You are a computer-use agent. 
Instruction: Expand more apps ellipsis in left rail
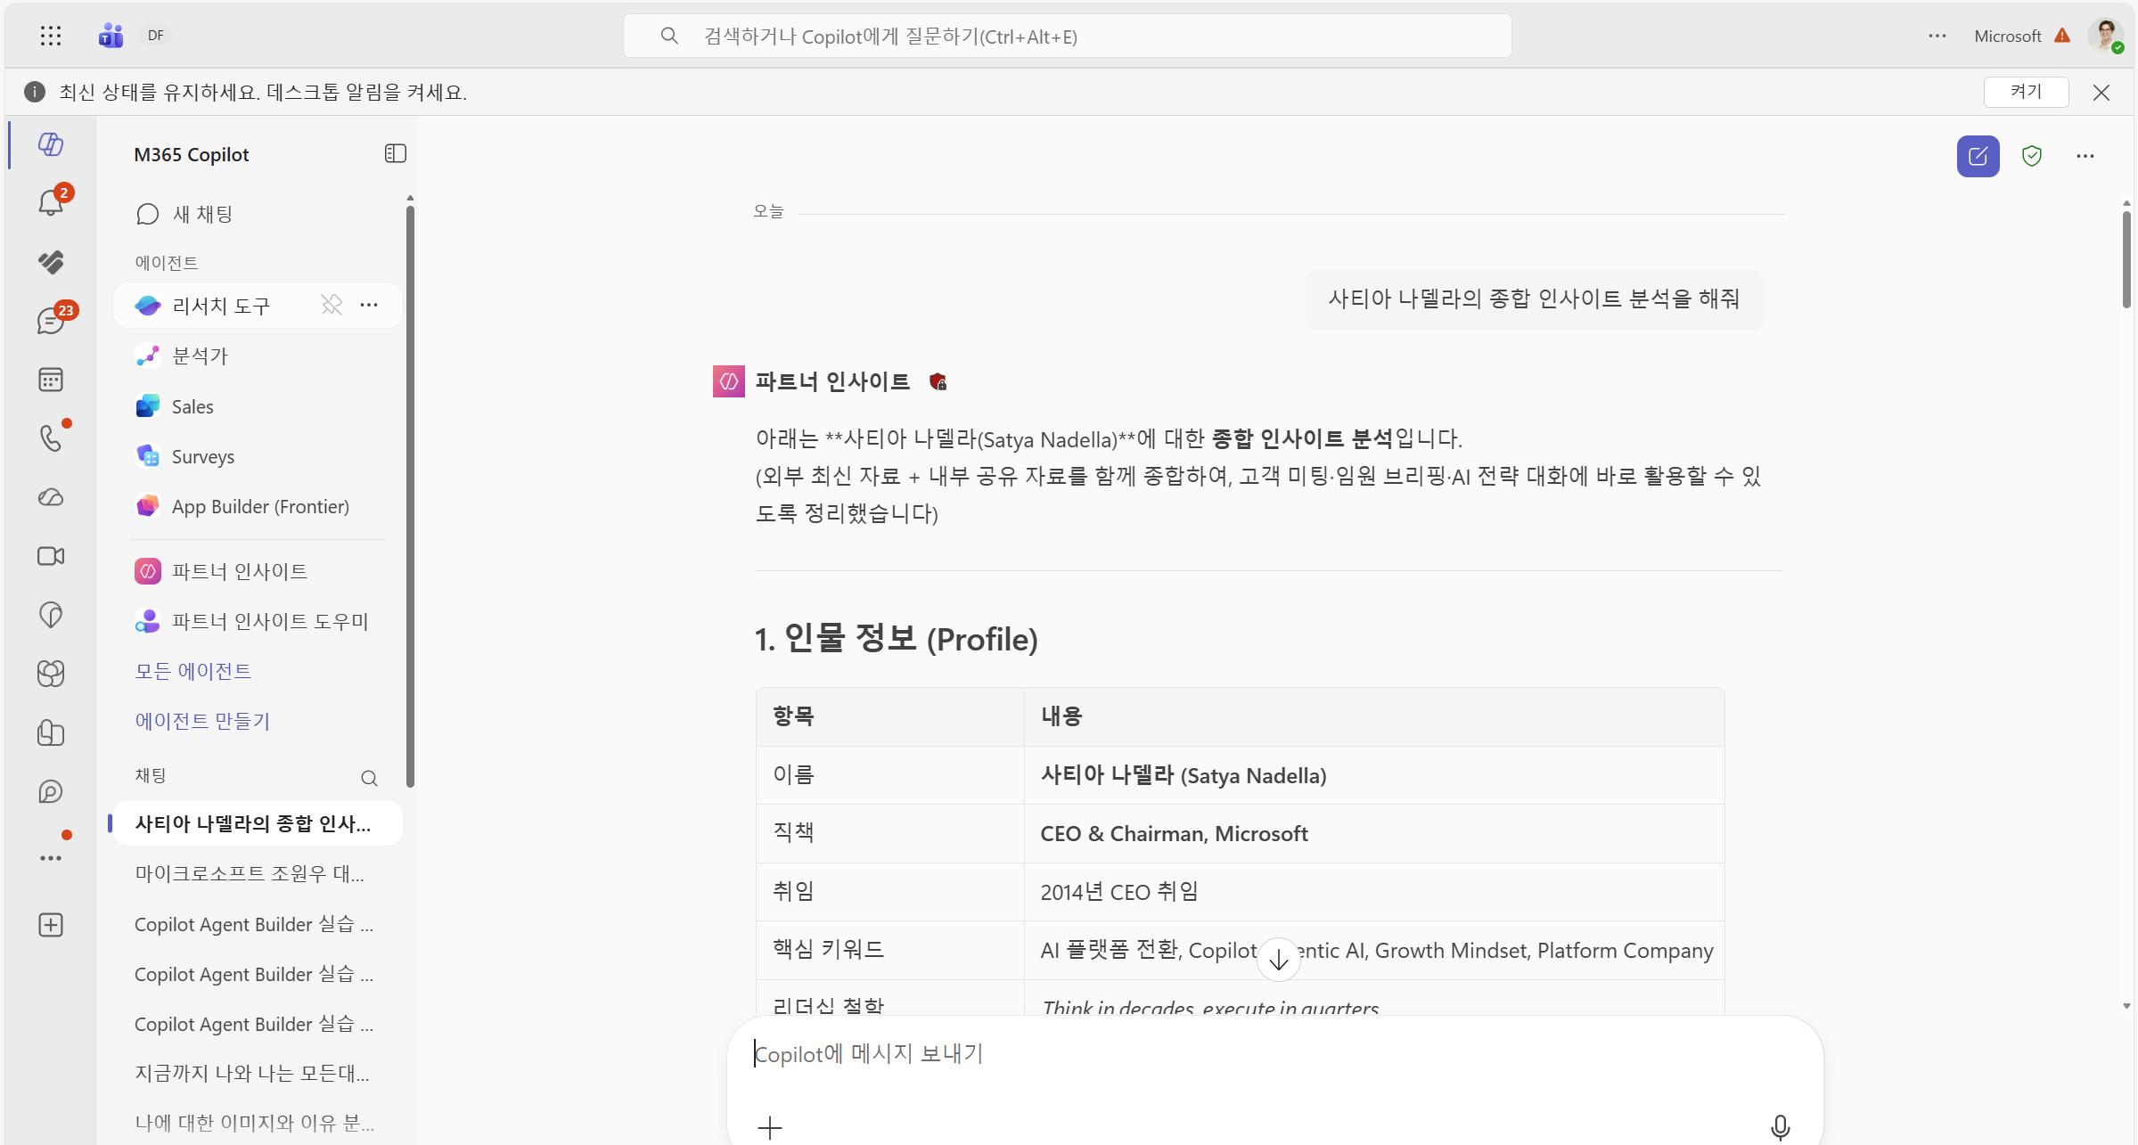pos(51,858)
